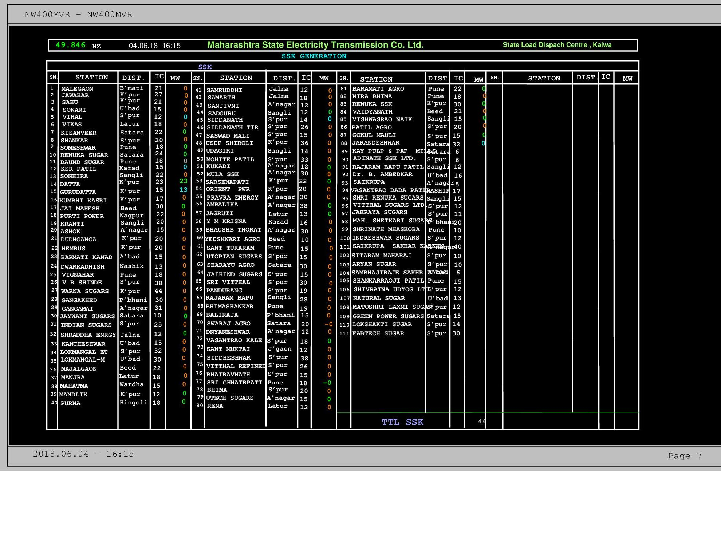Select the Dr. B. AMBEDKAR station
Screen dimensions: 721x557
(382, 174)
